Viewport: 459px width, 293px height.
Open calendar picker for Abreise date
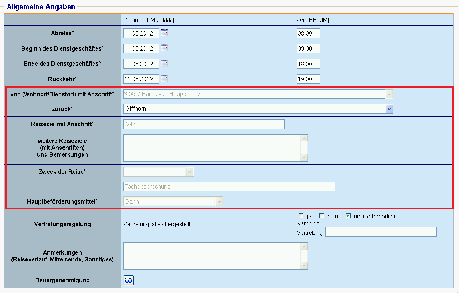(164, 33)
